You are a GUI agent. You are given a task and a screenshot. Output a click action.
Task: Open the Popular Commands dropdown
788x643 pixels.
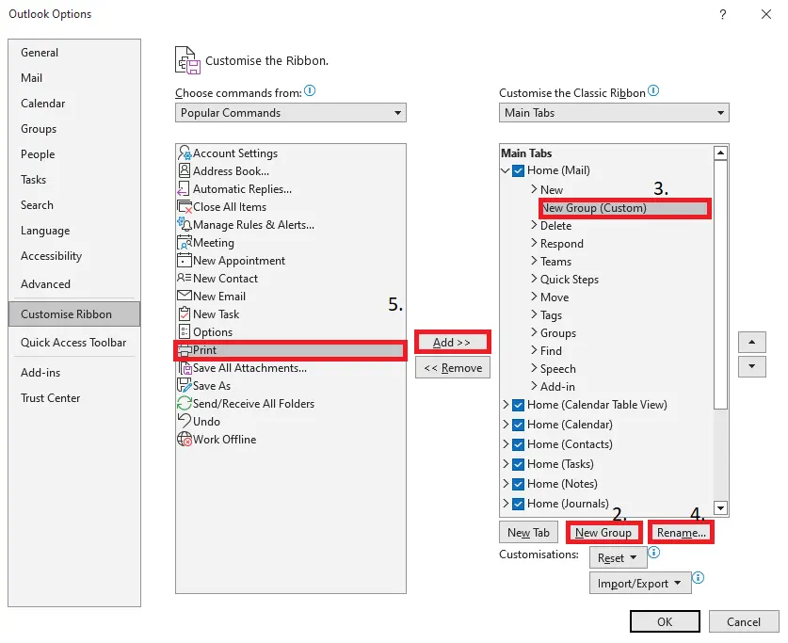pos(396,112)
